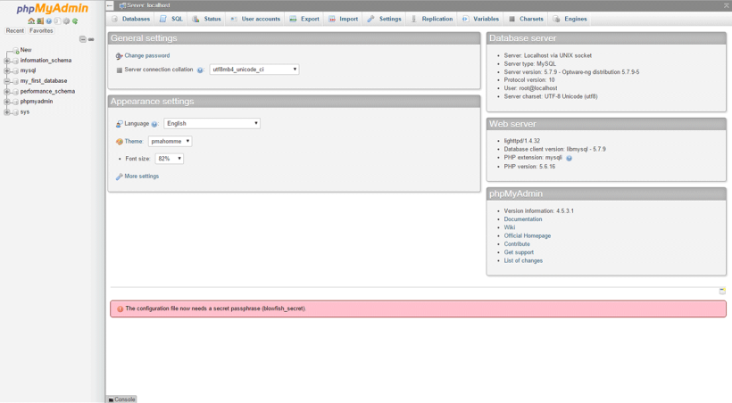Open the Get support link
This screenshot has width=732, height=403.
[x=519, y=252]
